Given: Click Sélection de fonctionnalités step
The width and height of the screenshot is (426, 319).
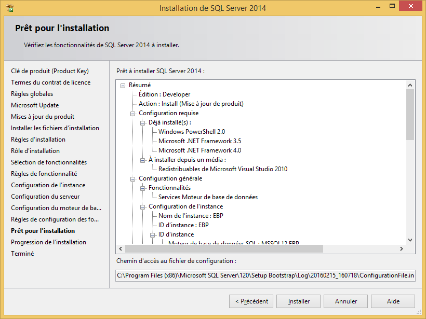Looking at the screenshot, I should [x=49, y=162].
